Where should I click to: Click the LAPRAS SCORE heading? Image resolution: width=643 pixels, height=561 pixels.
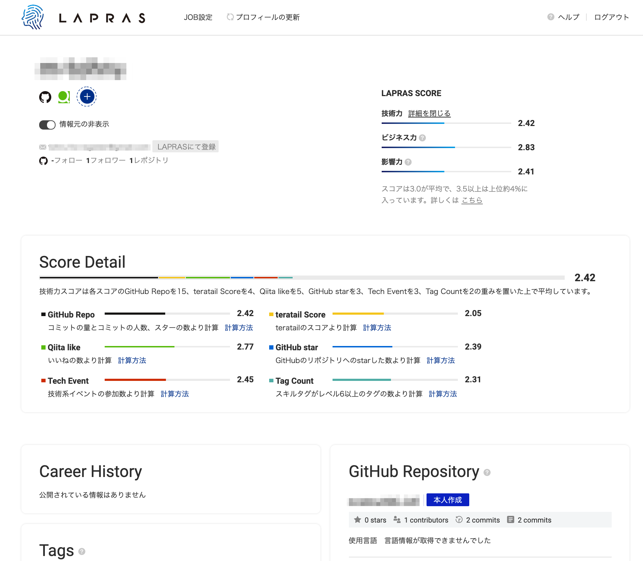411,93
